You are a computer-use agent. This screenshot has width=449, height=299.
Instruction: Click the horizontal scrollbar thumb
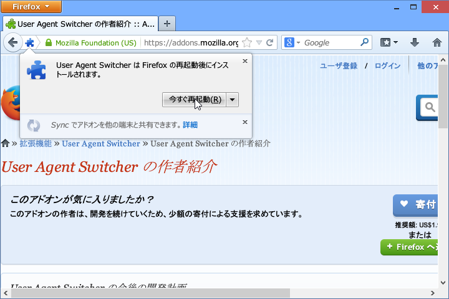tap(150, 293)
